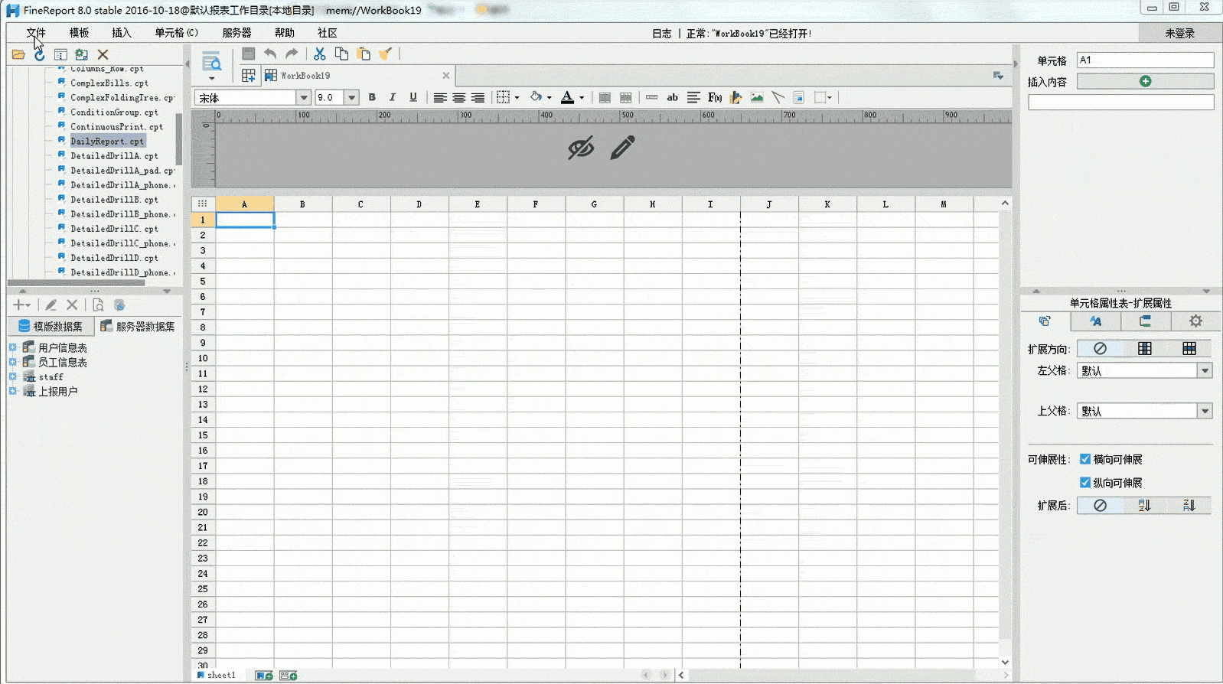Click the edit dataset pencil icon
Screen dimensions: 1223x684
click(x=51, y=305)
